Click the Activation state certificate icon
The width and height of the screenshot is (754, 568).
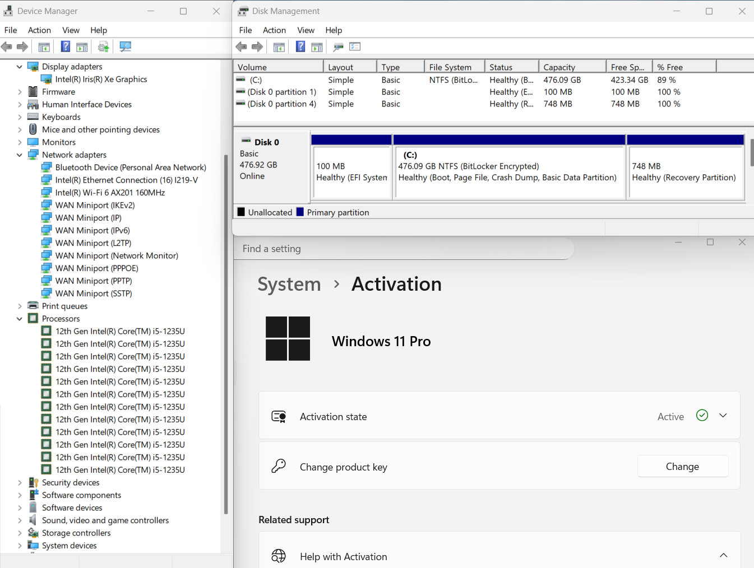[279, 416]
